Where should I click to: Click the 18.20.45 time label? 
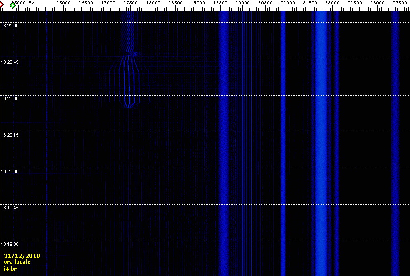pos(10,62)
